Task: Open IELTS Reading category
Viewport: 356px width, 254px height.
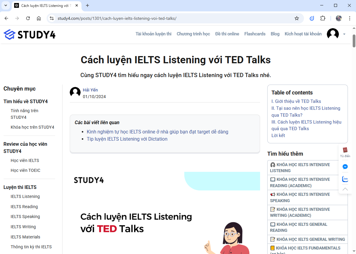Action: (24, 207)
